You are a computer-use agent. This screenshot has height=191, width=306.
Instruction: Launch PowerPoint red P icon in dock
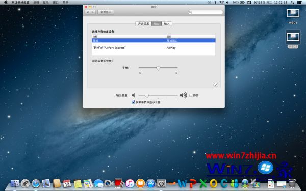[x=193, y=183]
